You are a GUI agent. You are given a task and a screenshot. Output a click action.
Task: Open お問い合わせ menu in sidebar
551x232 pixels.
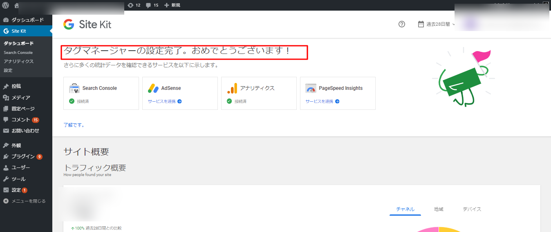(x=26, y=131)
